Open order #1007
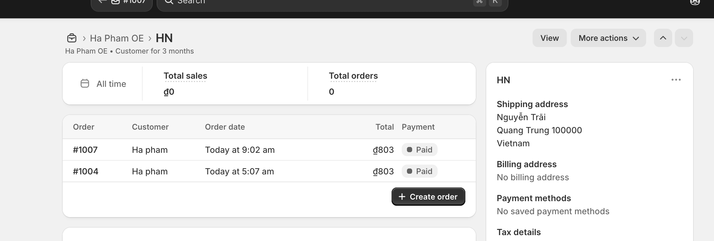This screenshot has width=714, height=241. click(x=85, y=150)
